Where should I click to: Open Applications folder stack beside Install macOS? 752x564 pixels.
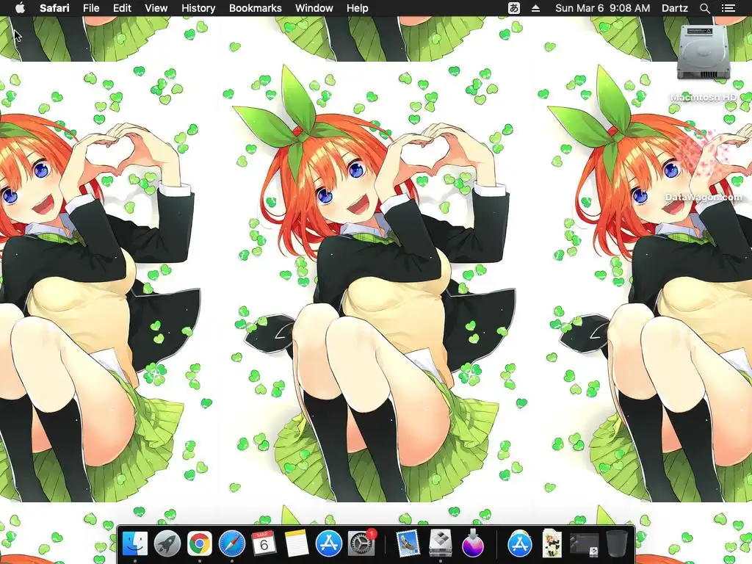tap(519, 544)
